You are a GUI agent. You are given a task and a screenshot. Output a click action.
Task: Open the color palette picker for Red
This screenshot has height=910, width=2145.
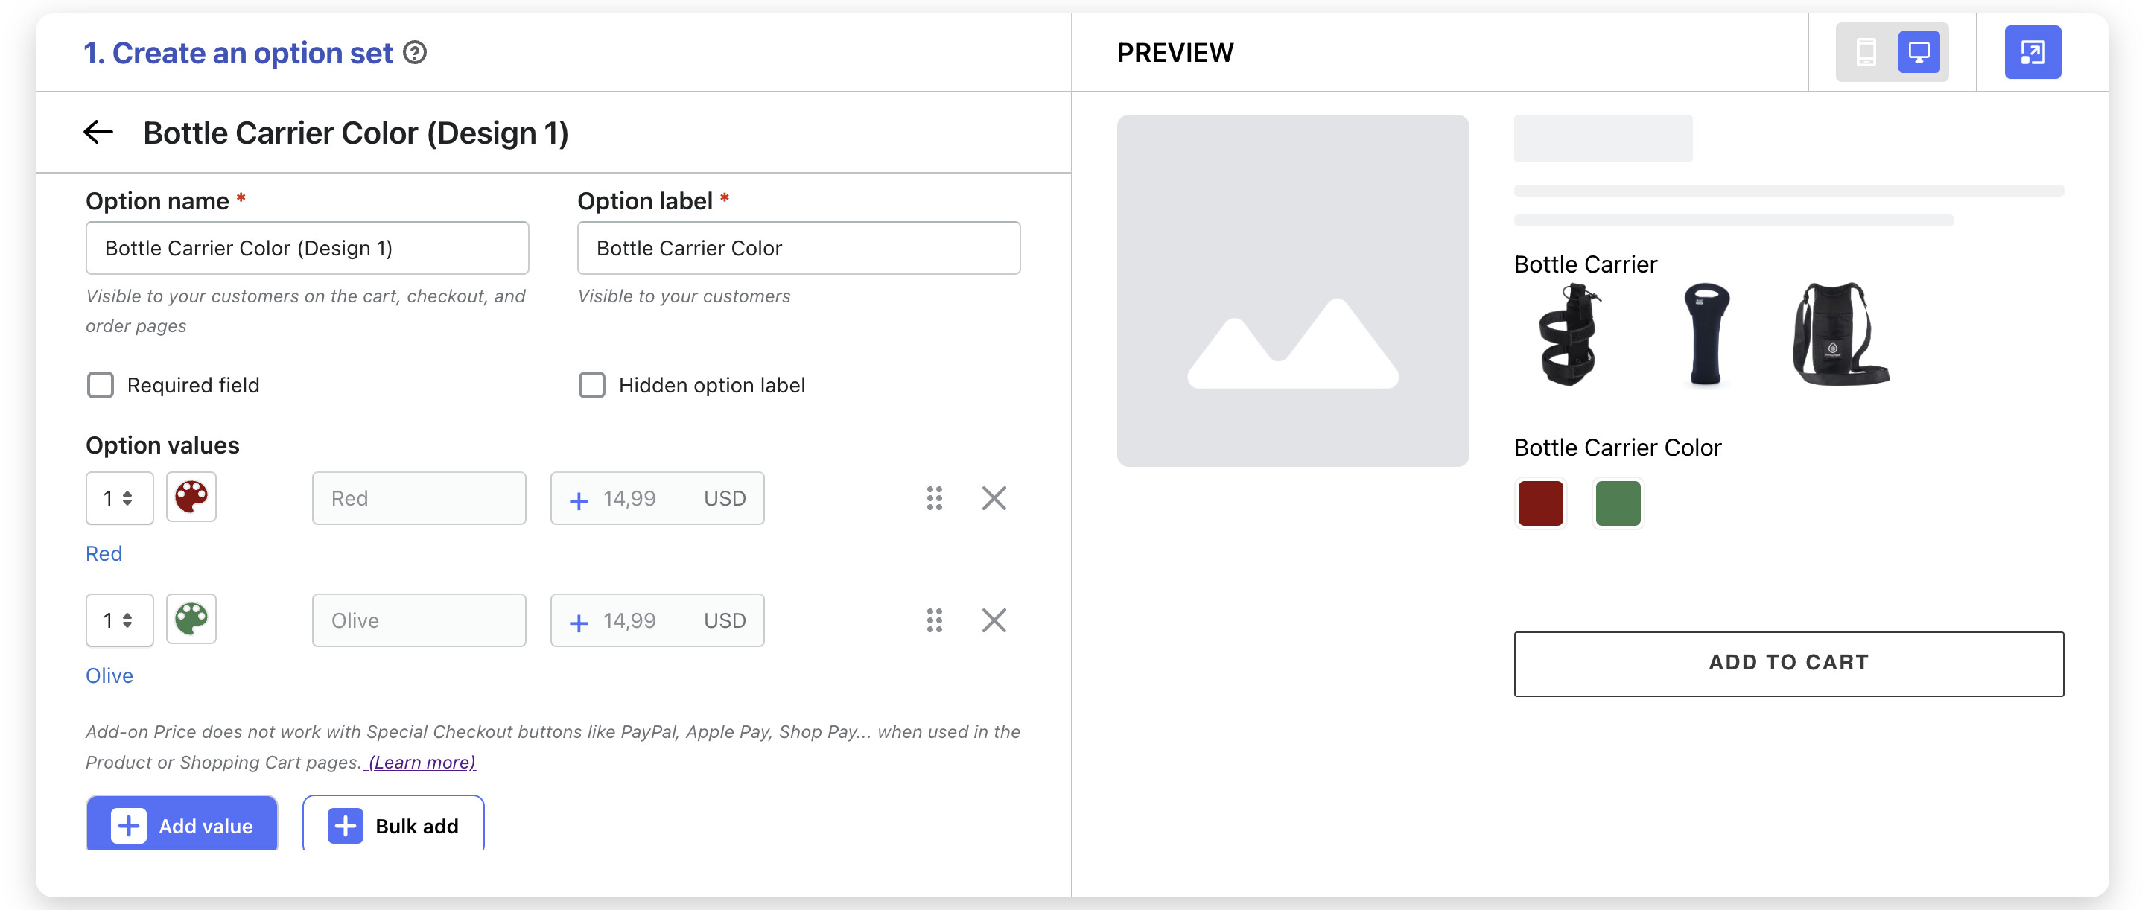(191, 497)
